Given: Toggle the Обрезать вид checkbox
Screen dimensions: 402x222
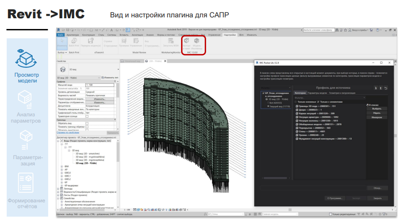Looking at the screenshot, I should tap(87, 123).
